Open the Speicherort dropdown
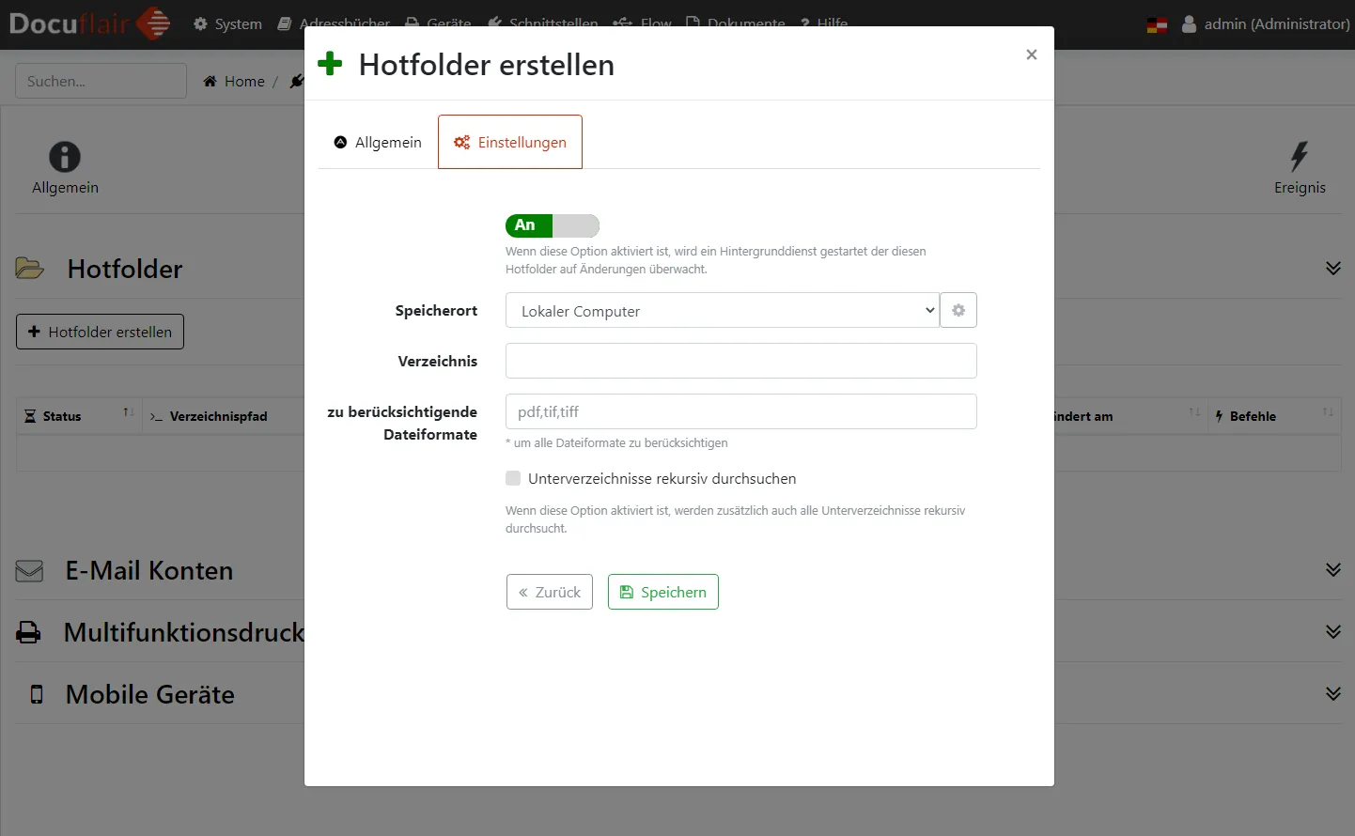This screenshot has width=1355, height=836. (x=722, y=311)
